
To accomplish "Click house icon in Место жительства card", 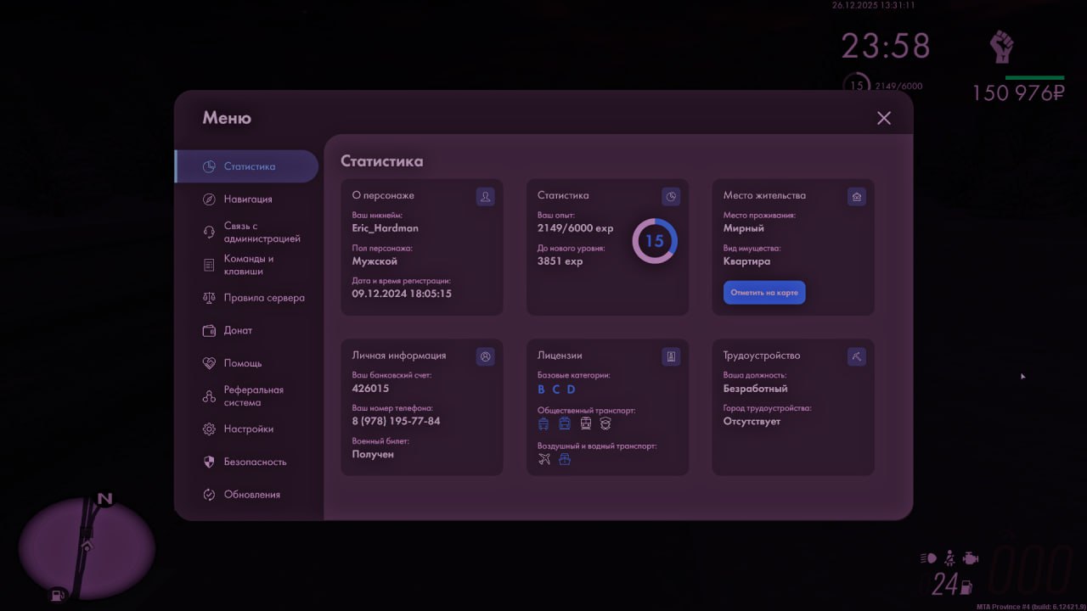I will pos(857,197).
